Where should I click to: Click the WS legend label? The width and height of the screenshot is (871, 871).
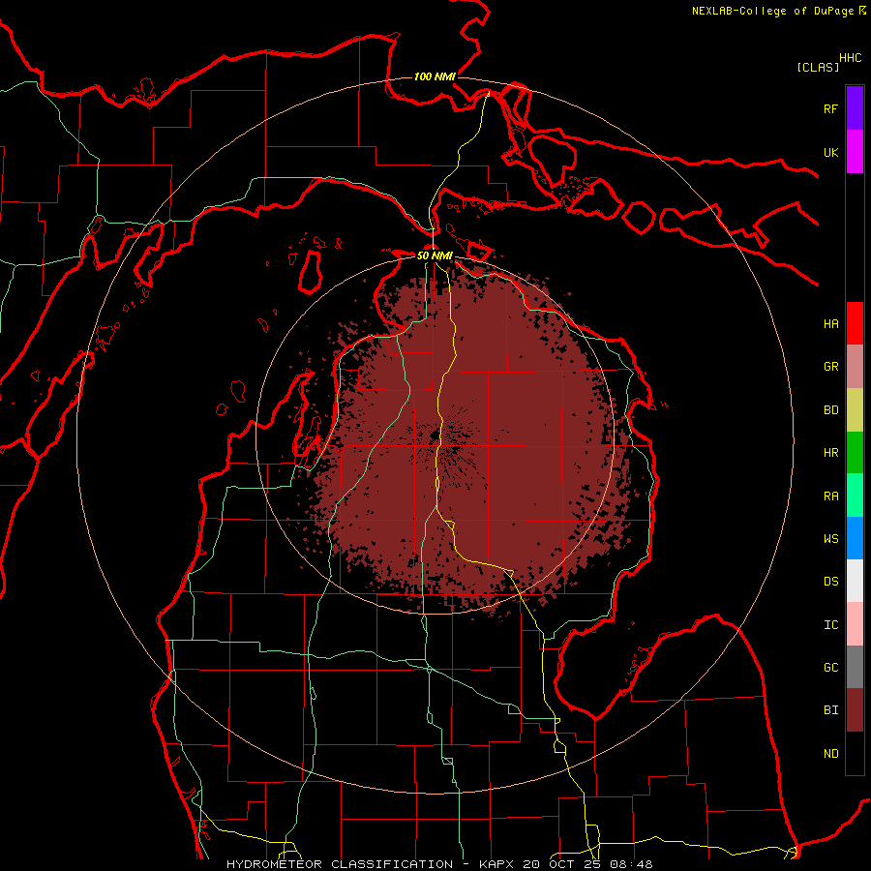(x=830, y=539)
